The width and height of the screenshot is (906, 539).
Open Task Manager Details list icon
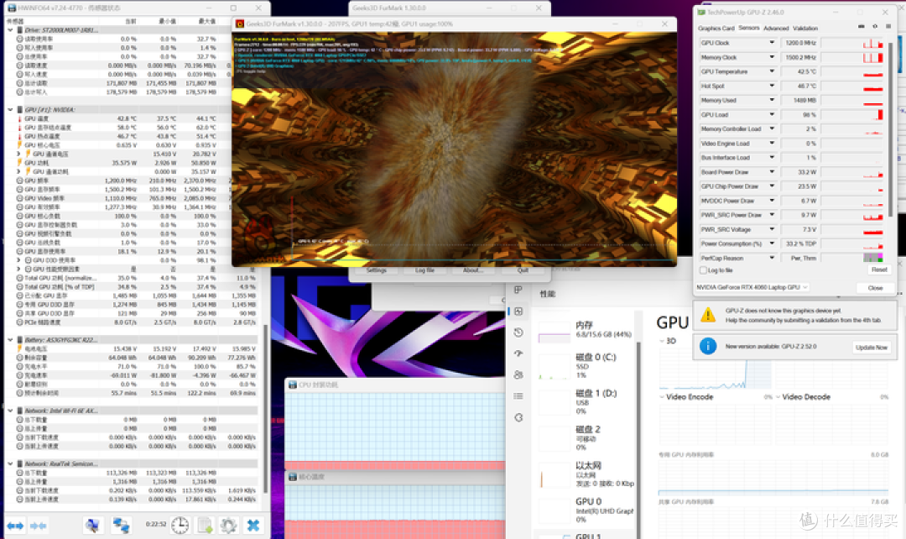(x=518, y=396)
